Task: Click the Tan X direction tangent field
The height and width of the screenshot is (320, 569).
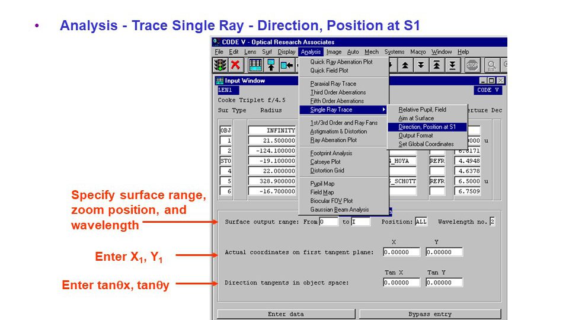Action: pyautogui.click(x=401, y=283)
